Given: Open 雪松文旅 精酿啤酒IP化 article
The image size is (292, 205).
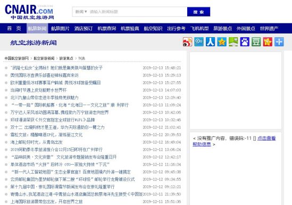Looking at the screenshot, I should coord(46,135).
